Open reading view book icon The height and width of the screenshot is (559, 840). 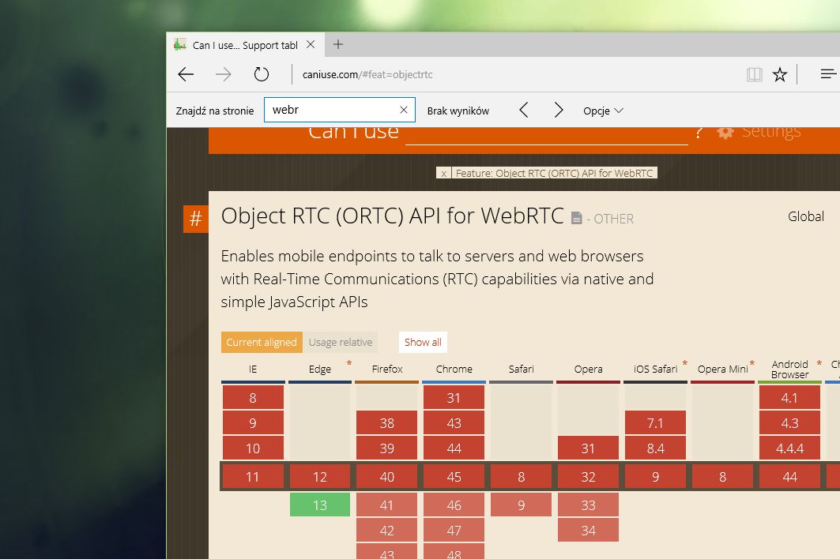coord(755,74)
